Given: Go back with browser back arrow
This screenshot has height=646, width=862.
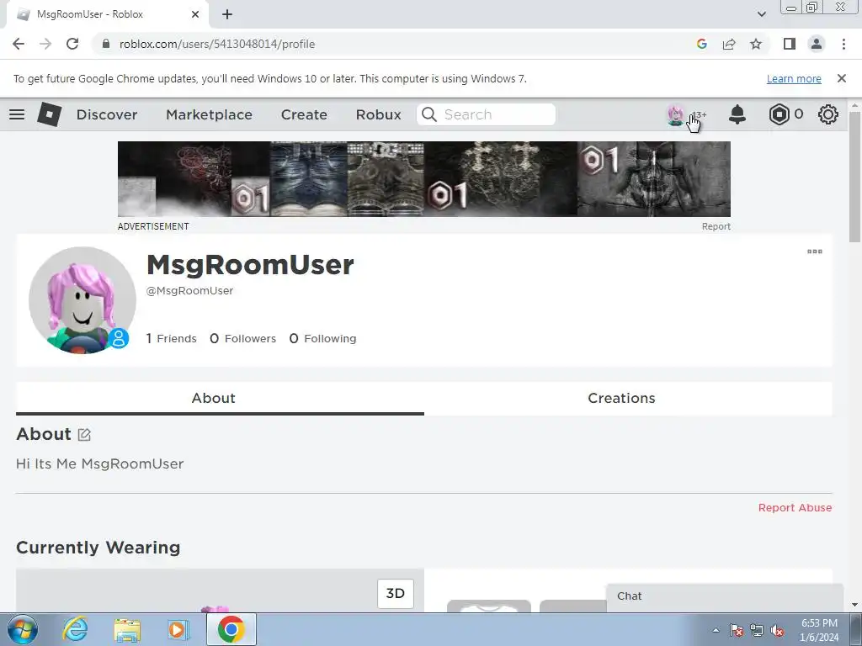Looking at the screenshot, I should [x=19, y=44].
